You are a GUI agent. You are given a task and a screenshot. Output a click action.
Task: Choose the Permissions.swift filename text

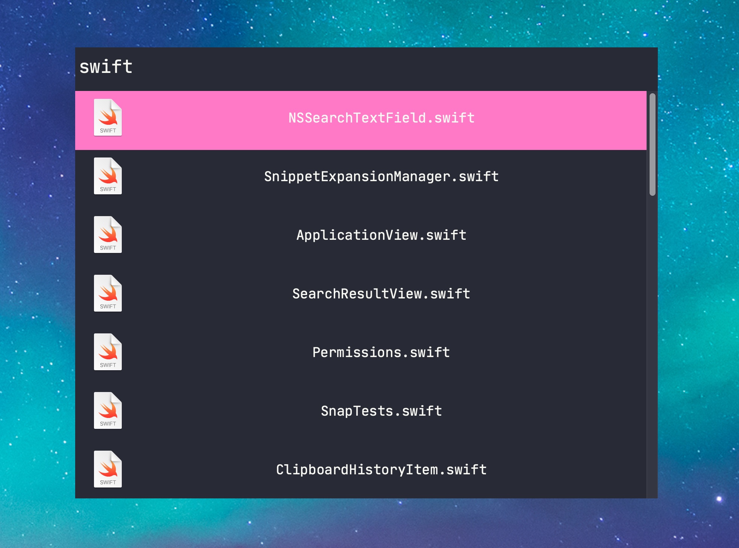pos(381,353)
